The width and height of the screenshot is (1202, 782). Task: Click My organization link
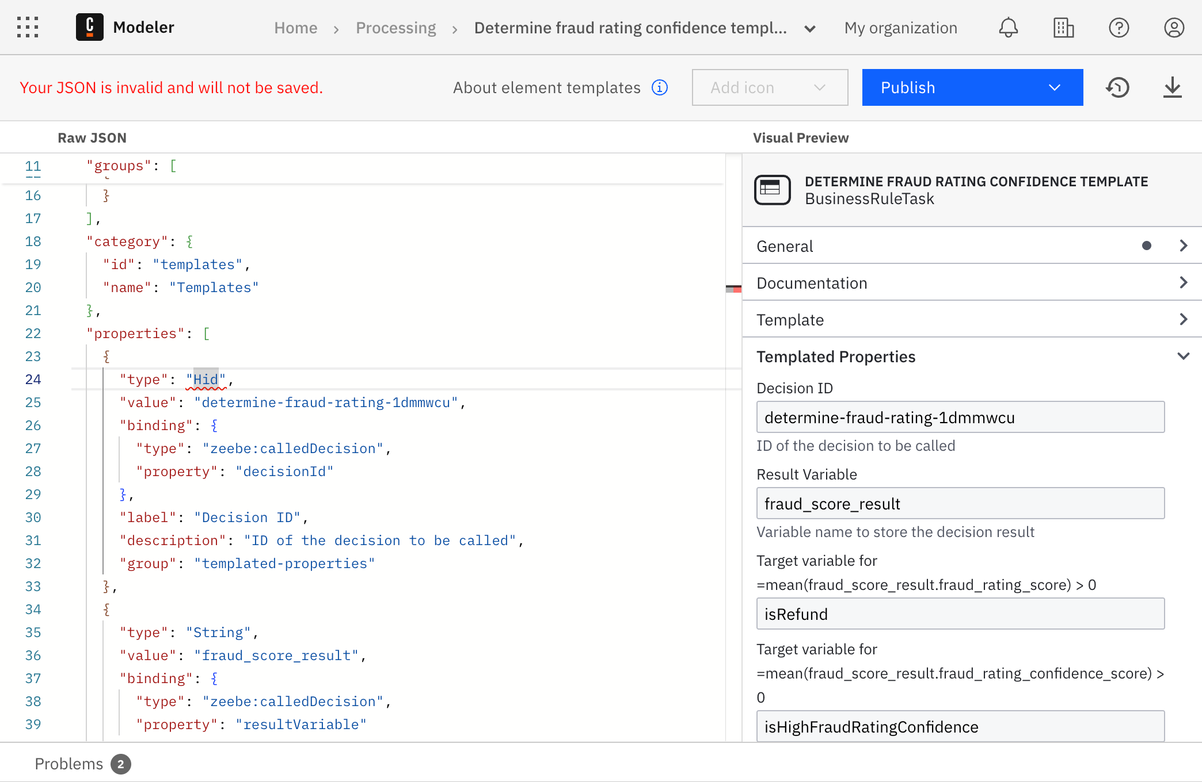[901, 28]
